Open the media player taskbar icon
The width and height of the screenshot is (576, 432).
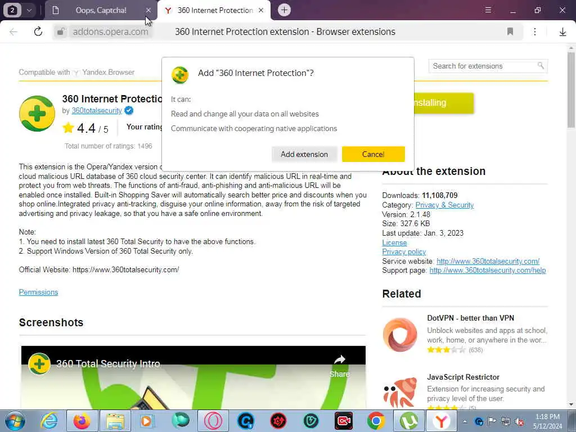tap(147, 421)
